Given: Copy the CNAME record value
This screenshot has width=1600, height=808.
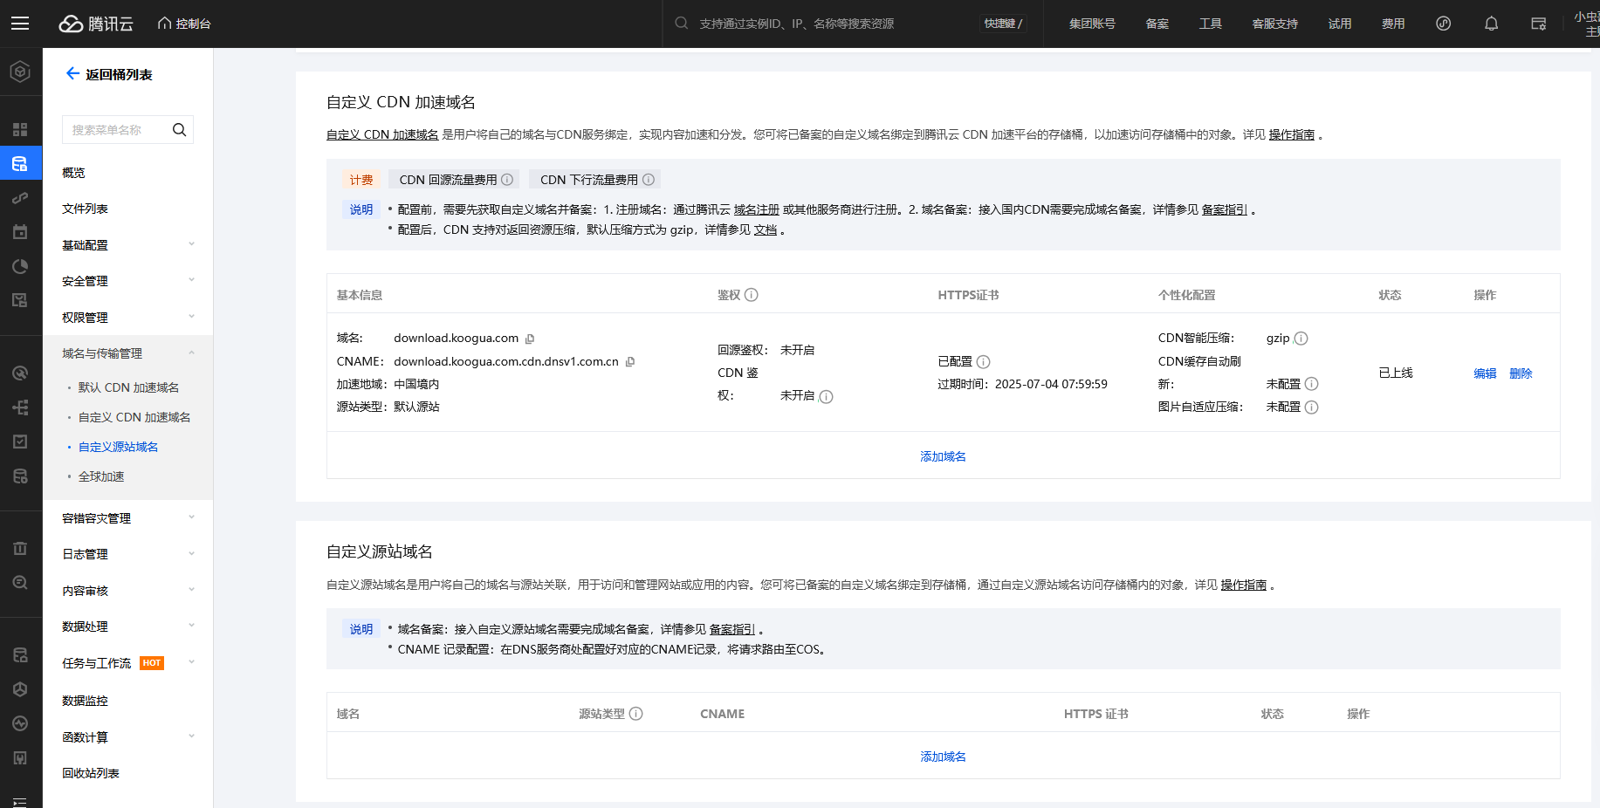Looking at the screenshot, I should coord(630,362).
